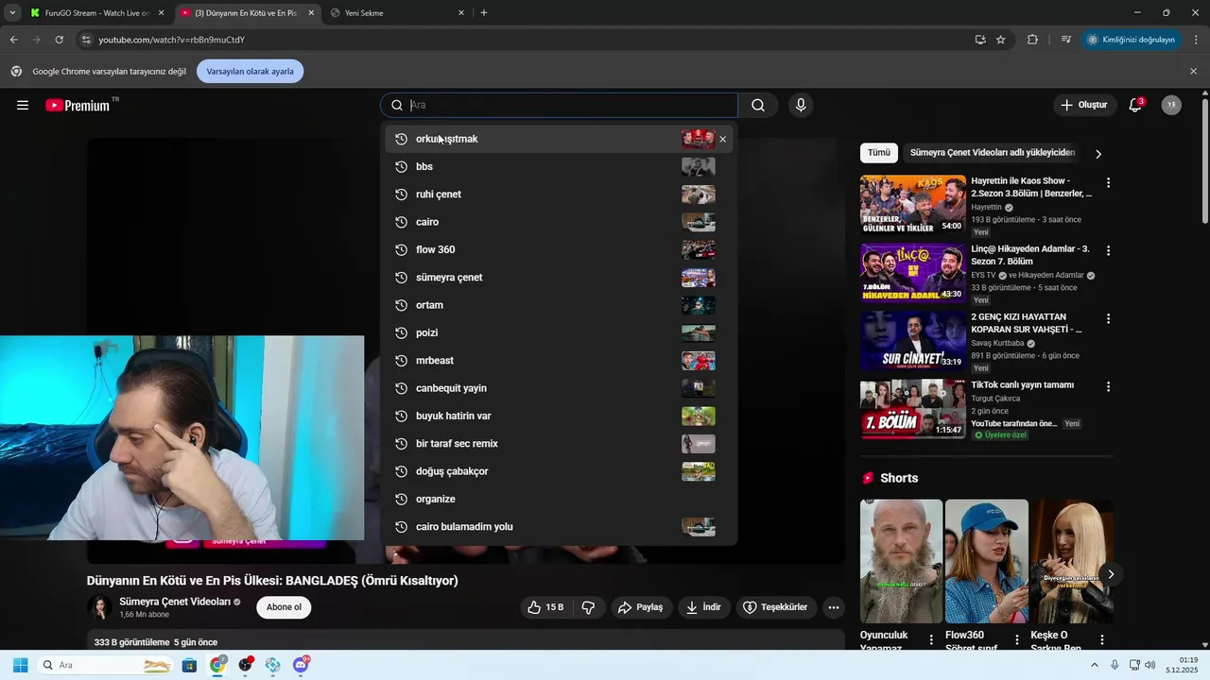Screen dimensions: 1210x680
Task: Open Discord from the taskbar
Action: pyautogui.click(x=301, y=665)
